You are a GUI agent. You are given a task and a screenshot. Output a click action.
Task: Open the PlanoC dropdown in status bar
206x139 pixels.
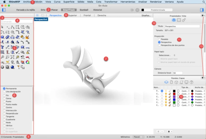click(x=139, y=137)
